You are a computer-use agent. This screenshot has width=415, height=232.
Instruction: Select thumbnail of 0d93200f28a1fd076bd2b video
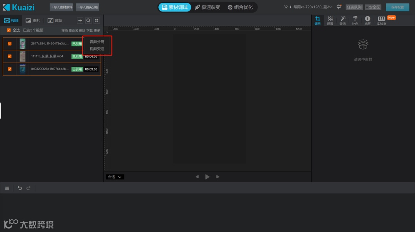pyautogui.click(x=23, y=69)
